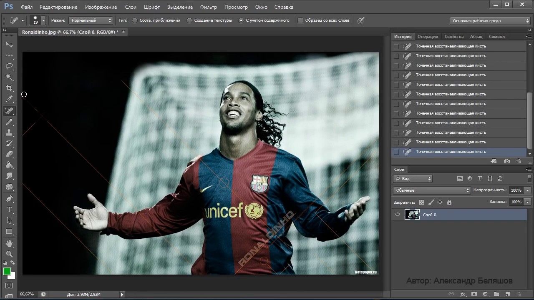Select 'Создание текстуры' radio button
This screenshot has width=534, height=300.
[x=189, y=20]
